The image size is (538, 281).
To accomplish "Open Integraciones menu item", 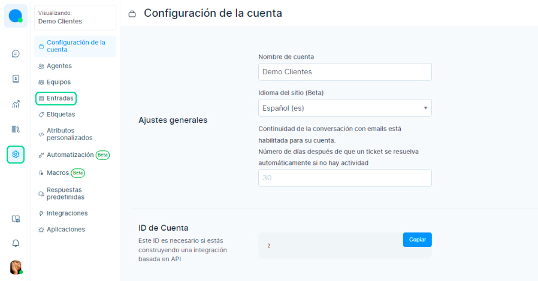I will pos(67,213).
